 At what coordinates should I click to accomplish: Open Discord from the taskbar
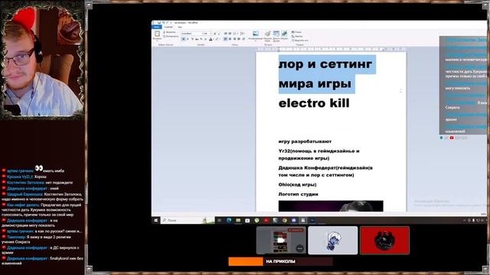(x=294, y=220)
